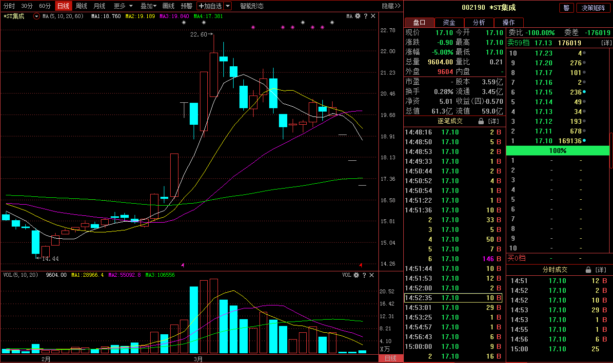613x363 pixels.
Task: Open 智能形态 pattern recognition
Action: click(x=252, y=6)
